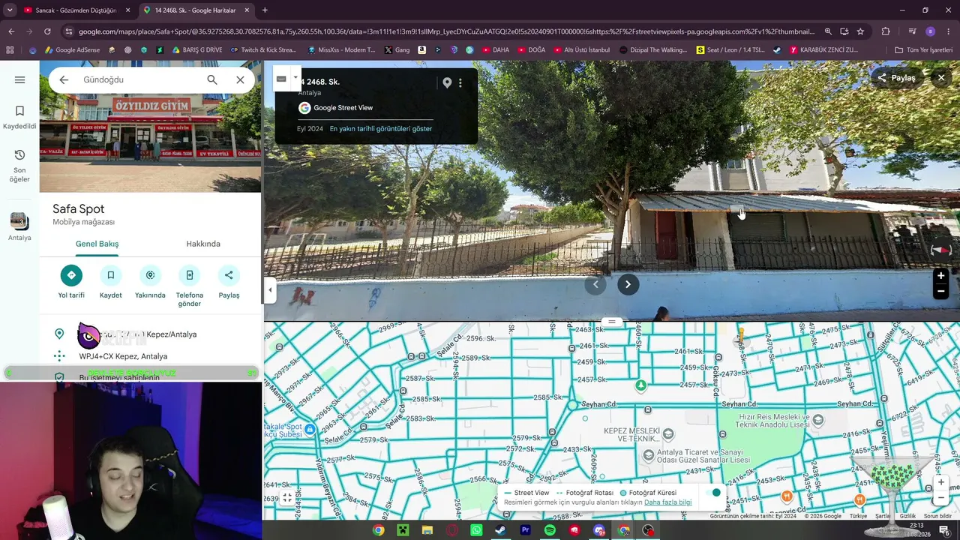
Task: Switch to the Genel Bakış tab
Action: tap(97, 244)
